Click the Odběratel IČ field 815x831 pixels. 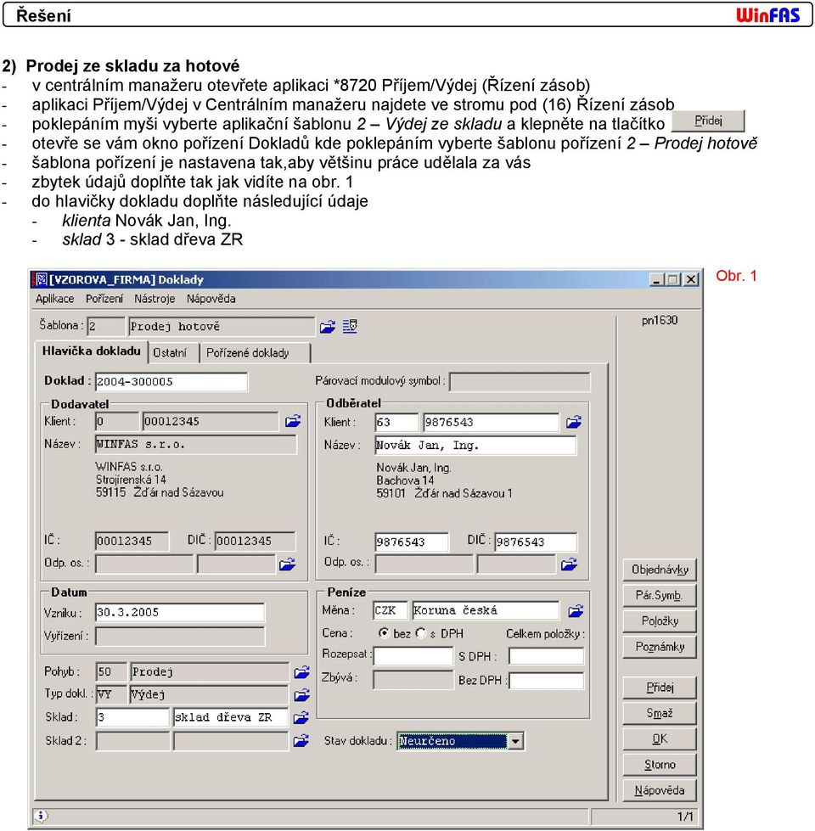click(x=411, y=542)
